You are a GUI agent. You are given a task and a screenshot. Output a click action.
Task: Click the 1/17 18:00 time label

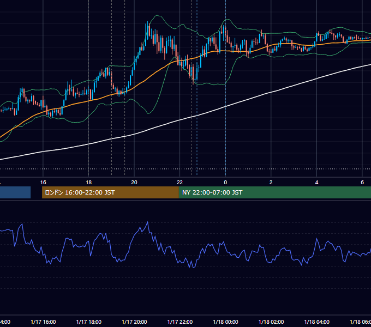89,322
